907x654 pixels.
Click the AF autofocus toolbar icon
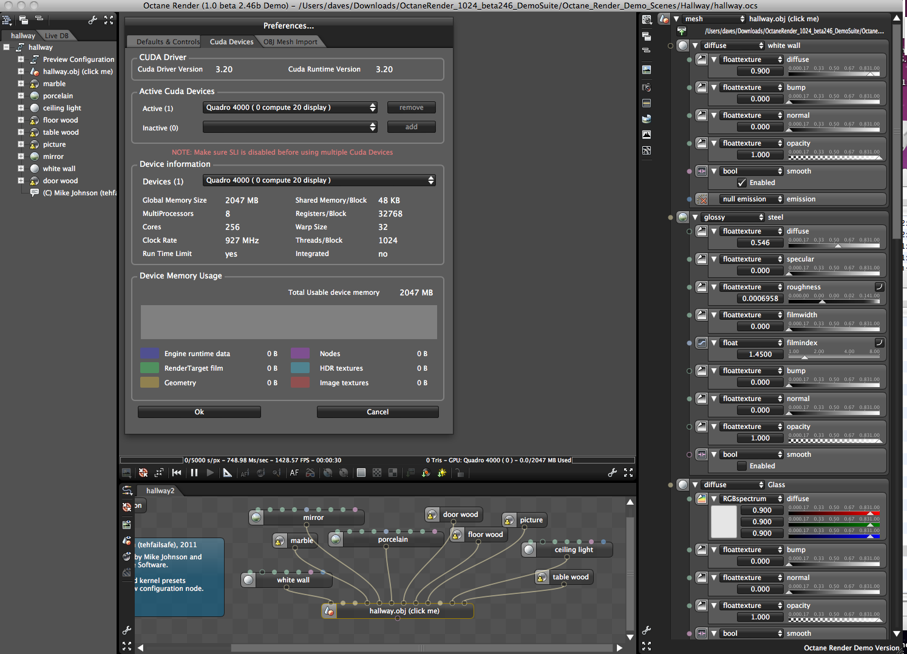[x=294, y=473]
